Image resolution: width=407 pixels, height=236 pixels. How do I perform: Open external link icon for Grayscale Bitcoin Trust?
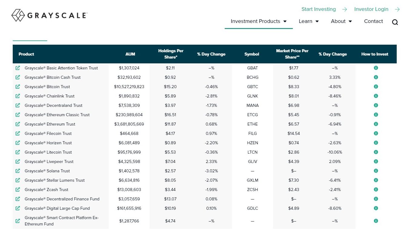click(x=18, y=87)
